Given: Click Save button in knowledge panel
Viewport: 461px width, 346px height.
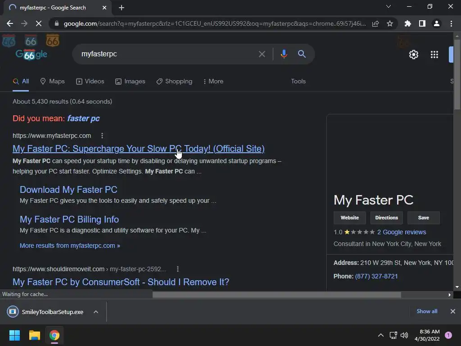Looking at the screenshot, I should [423, 218].
